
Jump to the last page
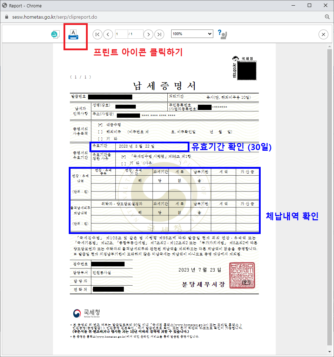[159, 34]
